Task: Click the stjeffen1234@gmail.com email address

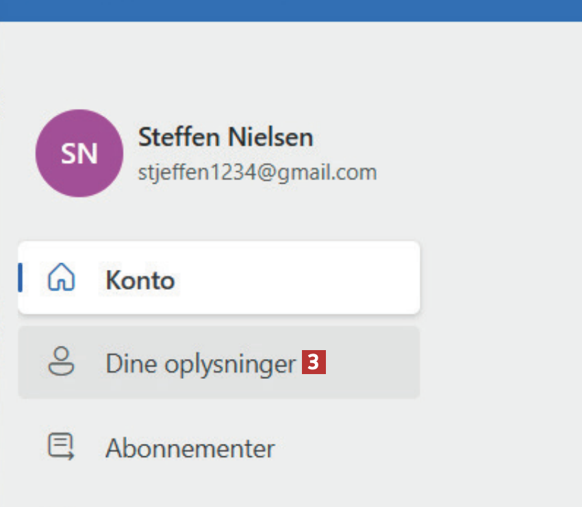Action: click(x=257, y=172)
